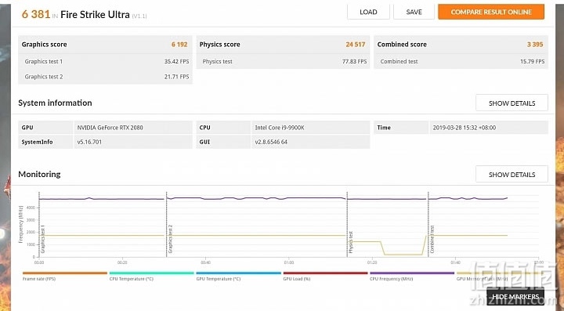564x311 pixels.
Task: Open COMPARE RESULT ONLINE
Action: point(491,12)
